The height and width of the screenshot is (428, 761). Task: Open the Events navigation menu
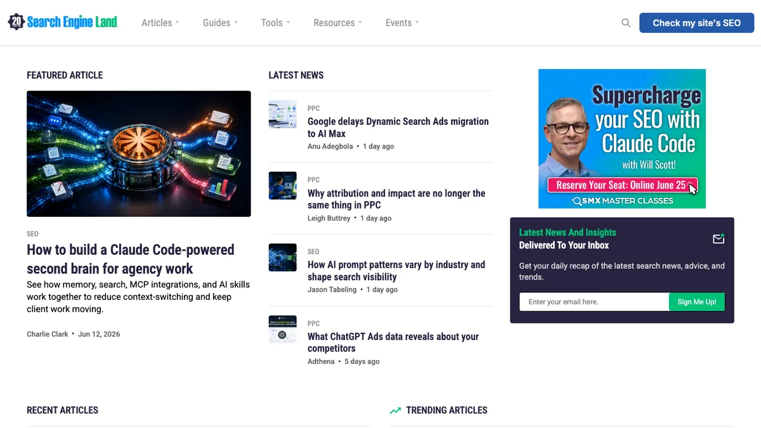(x=398, y=23)
